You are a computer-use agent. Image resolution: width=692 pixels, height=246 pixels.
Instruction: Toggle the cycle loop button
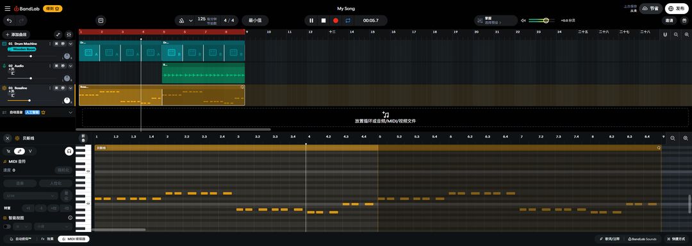347,20
